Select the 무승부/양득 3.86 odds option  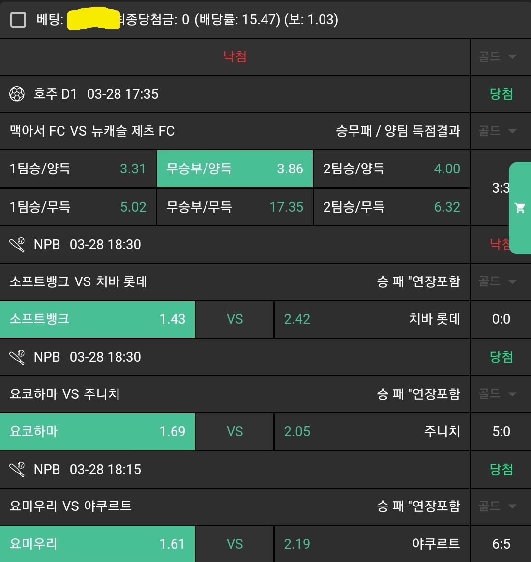click(235, 169)
